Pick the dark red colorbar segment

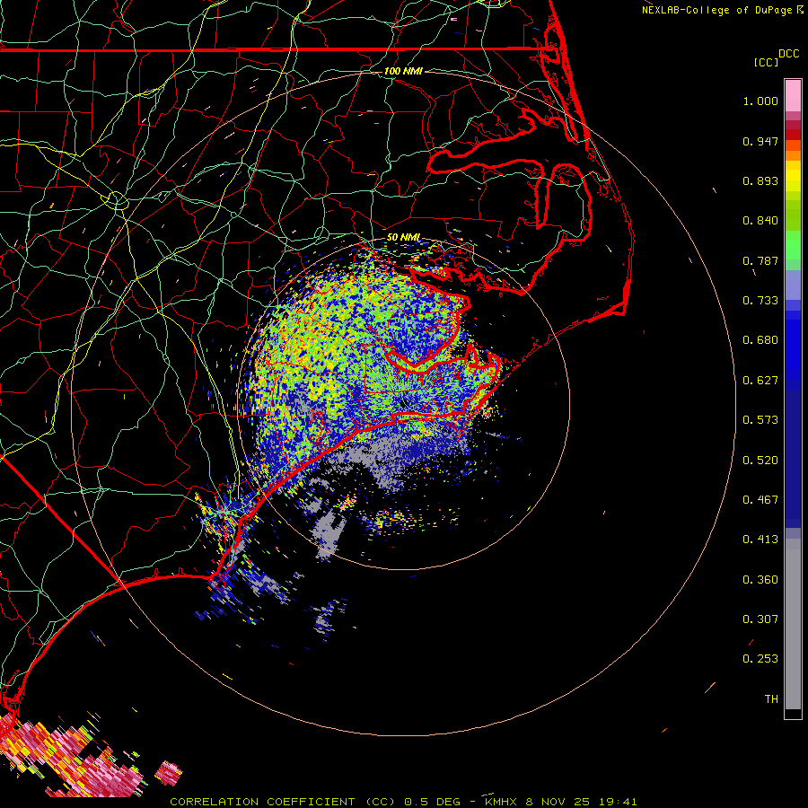click(x=793, y=135)
